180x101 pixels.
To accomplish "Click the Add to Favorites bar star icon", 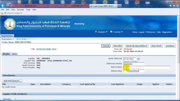I will [x=2, y=13].
